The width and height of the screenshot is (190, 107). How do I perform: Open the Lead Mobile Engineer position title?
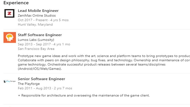[x=38, y=11]
